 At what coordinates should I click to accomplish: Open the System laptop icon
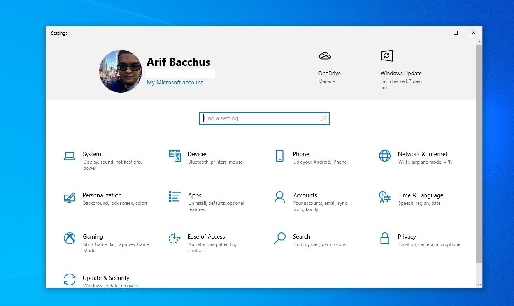pyautogui.click(x=70, y=156)
